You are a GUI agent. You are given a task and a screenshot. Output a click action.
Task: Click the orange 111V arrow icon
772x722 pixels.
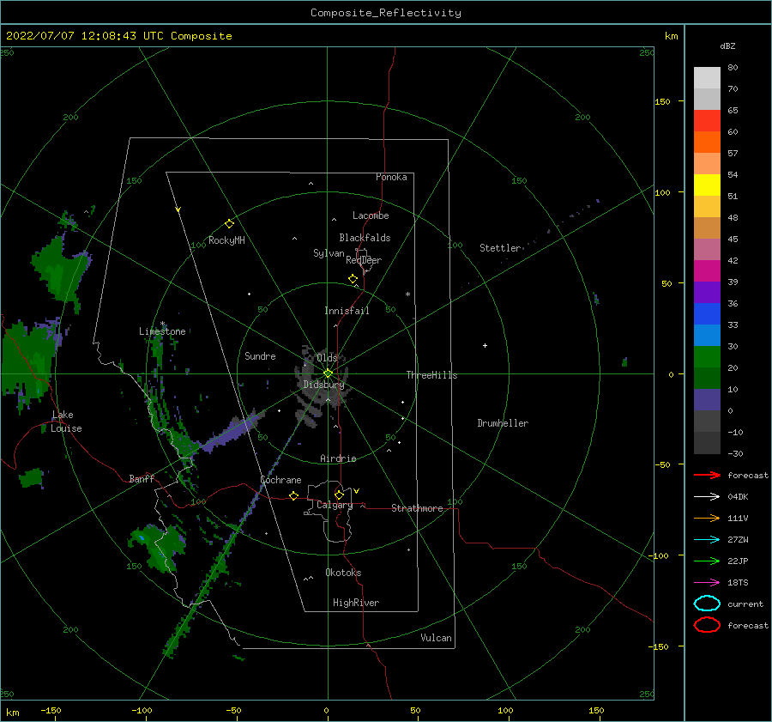(707, 518)
